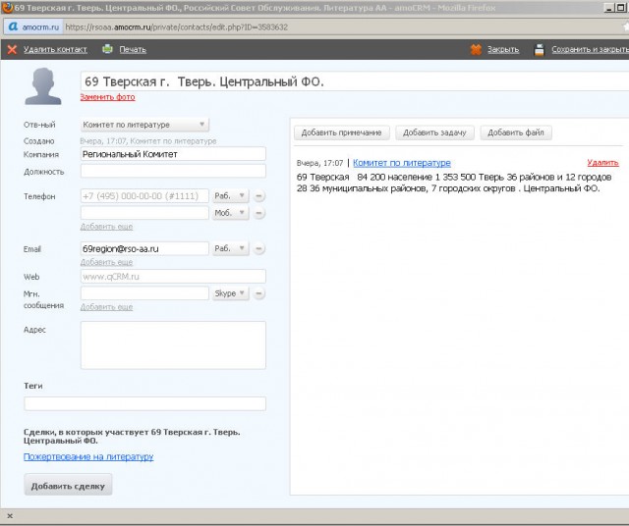Click the red X delete contact icon

[11, 49]
